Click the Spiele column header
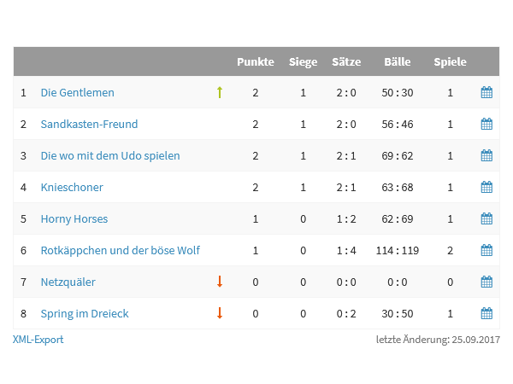The height and width of the screenshot is (384, 513). (451, 62)
